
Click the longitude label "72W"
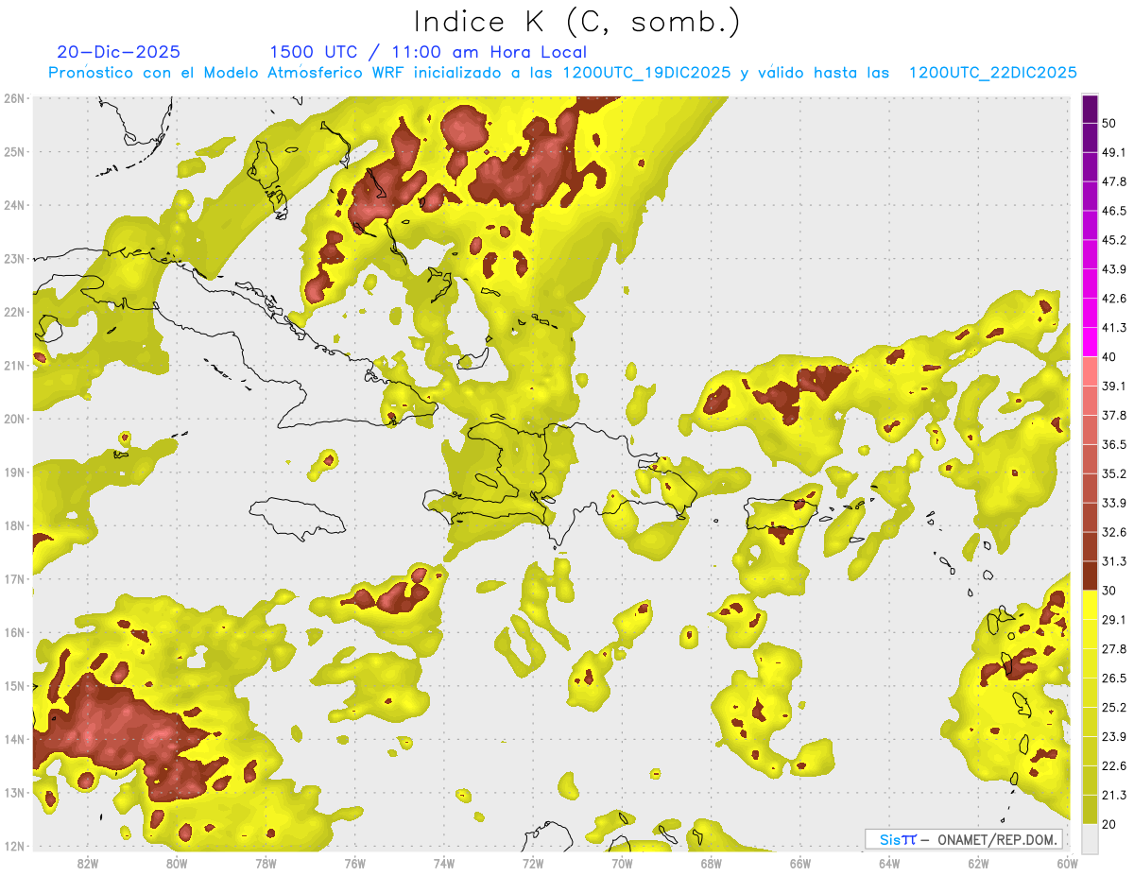[x=532, y=864]
